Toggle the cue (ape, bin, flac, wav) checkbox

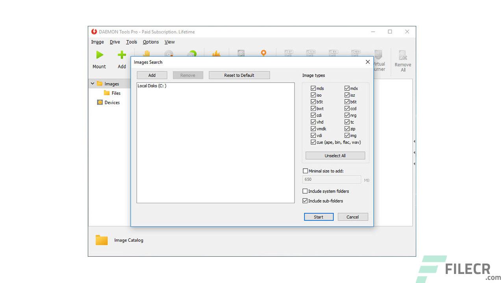[x=313, y=142]
